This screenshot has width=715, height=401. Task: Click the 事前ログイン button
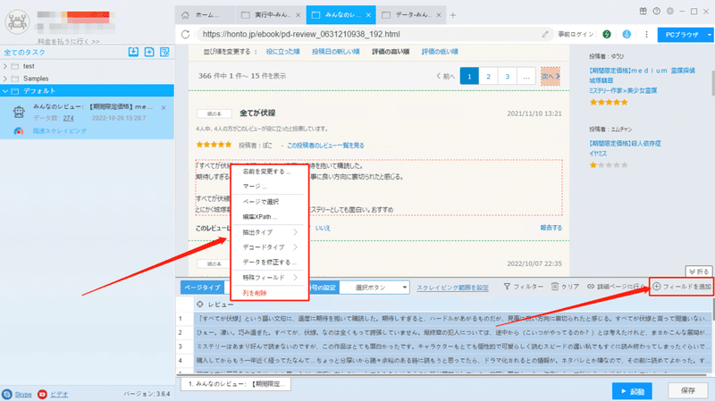[x=576, y=34]
